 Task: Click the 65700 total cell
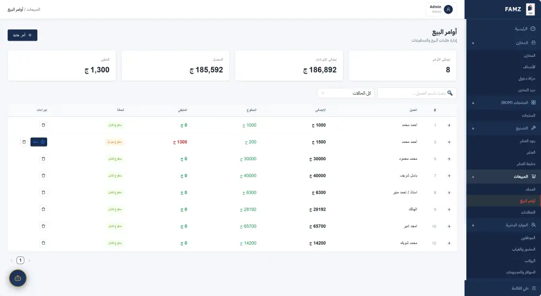click(318, 226)
